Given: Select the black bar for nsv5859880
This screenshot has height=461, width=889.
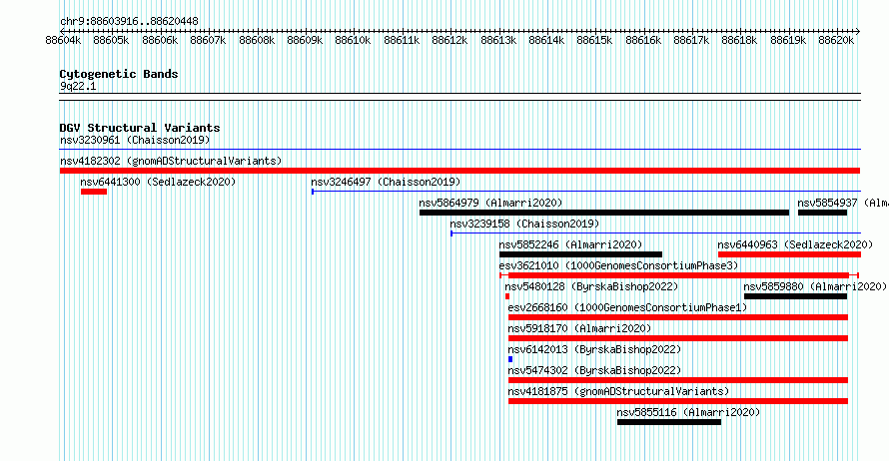Looking at the screenshot, I should tap(795, 296).
